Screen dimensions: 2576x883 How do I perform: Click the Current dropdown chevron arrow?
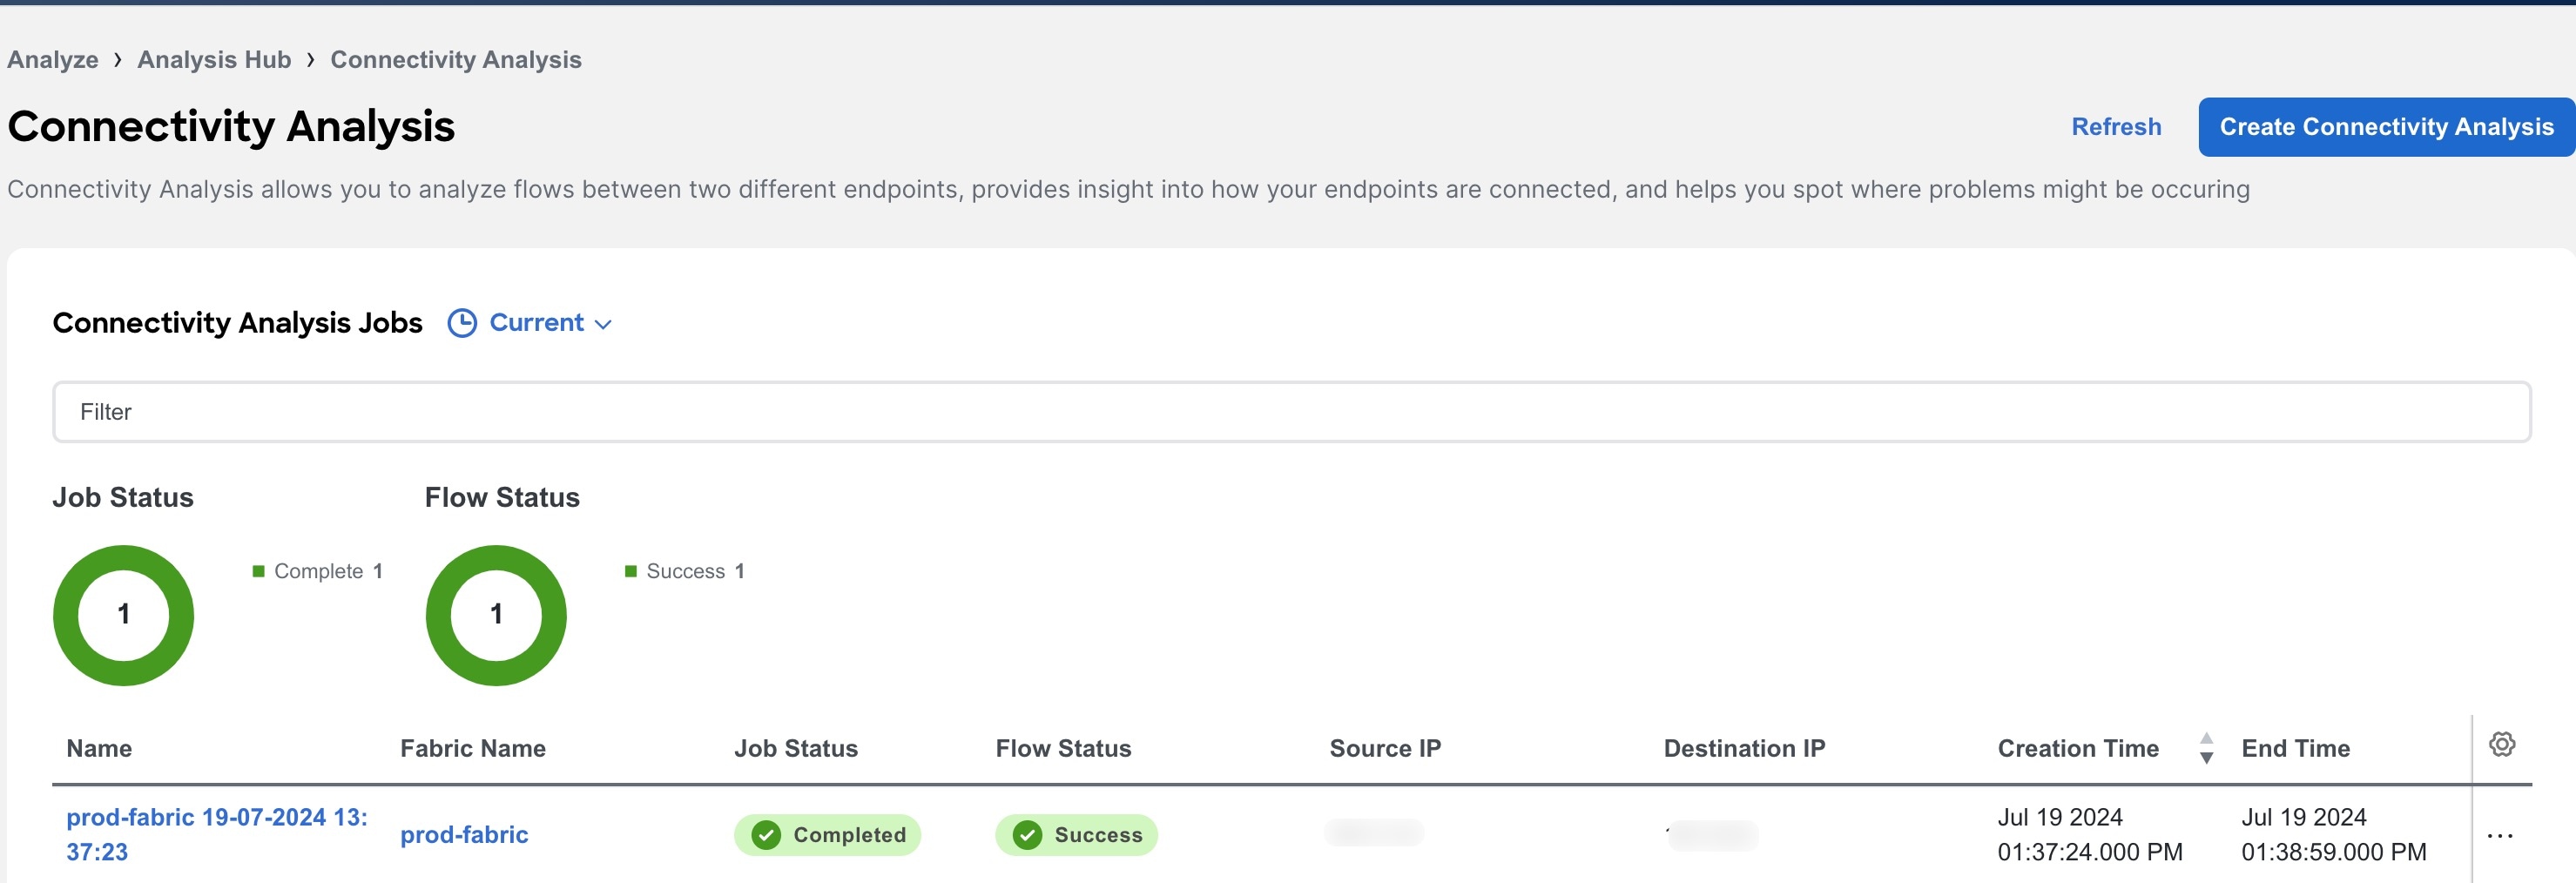pyautogui.click(x=603, y=325)
